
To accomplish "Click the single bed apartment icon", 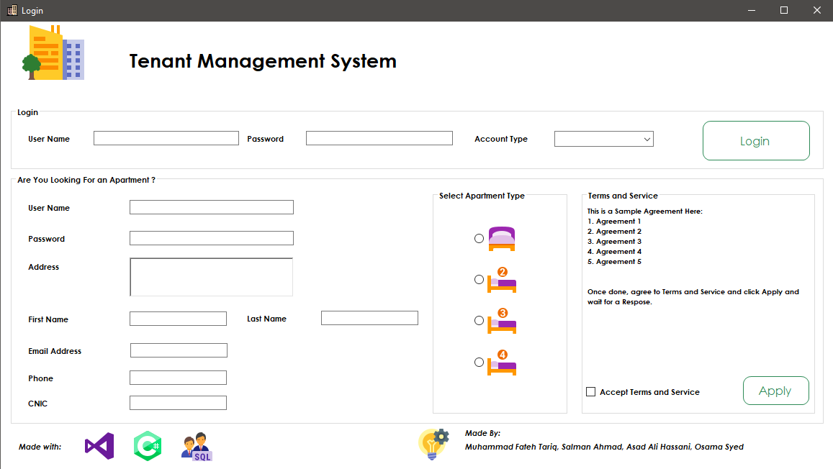I will coord(502,238).
